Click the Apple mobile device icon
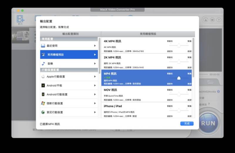Screen dimensions: 235x153 point(43,77)
